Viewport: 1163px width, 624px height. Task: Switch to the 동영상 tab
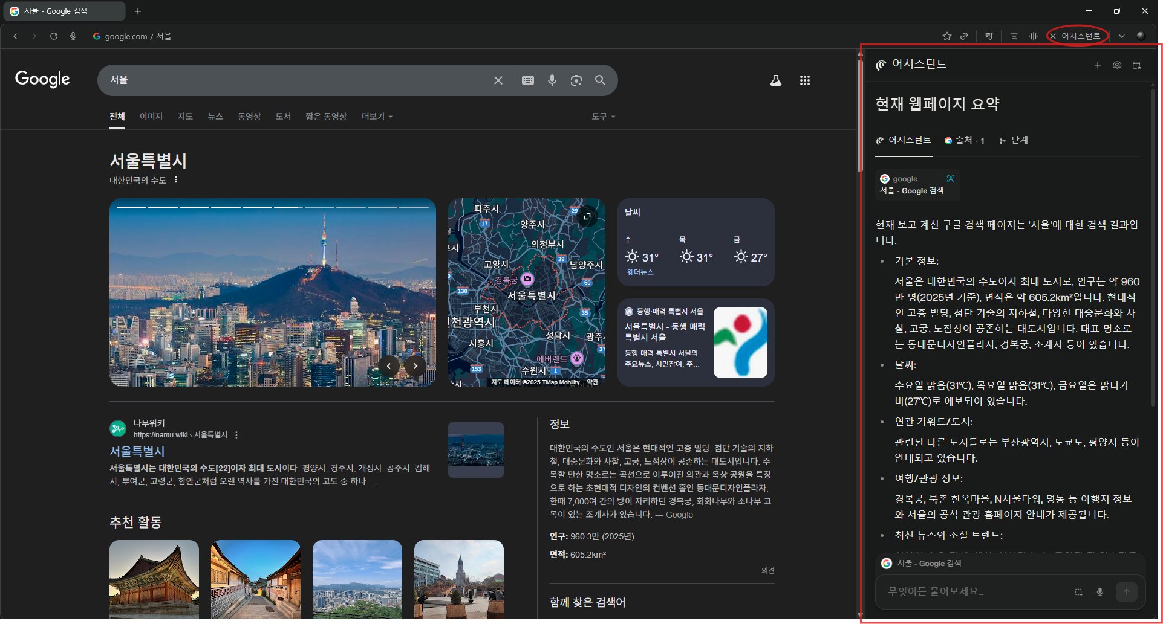[249, 117]
